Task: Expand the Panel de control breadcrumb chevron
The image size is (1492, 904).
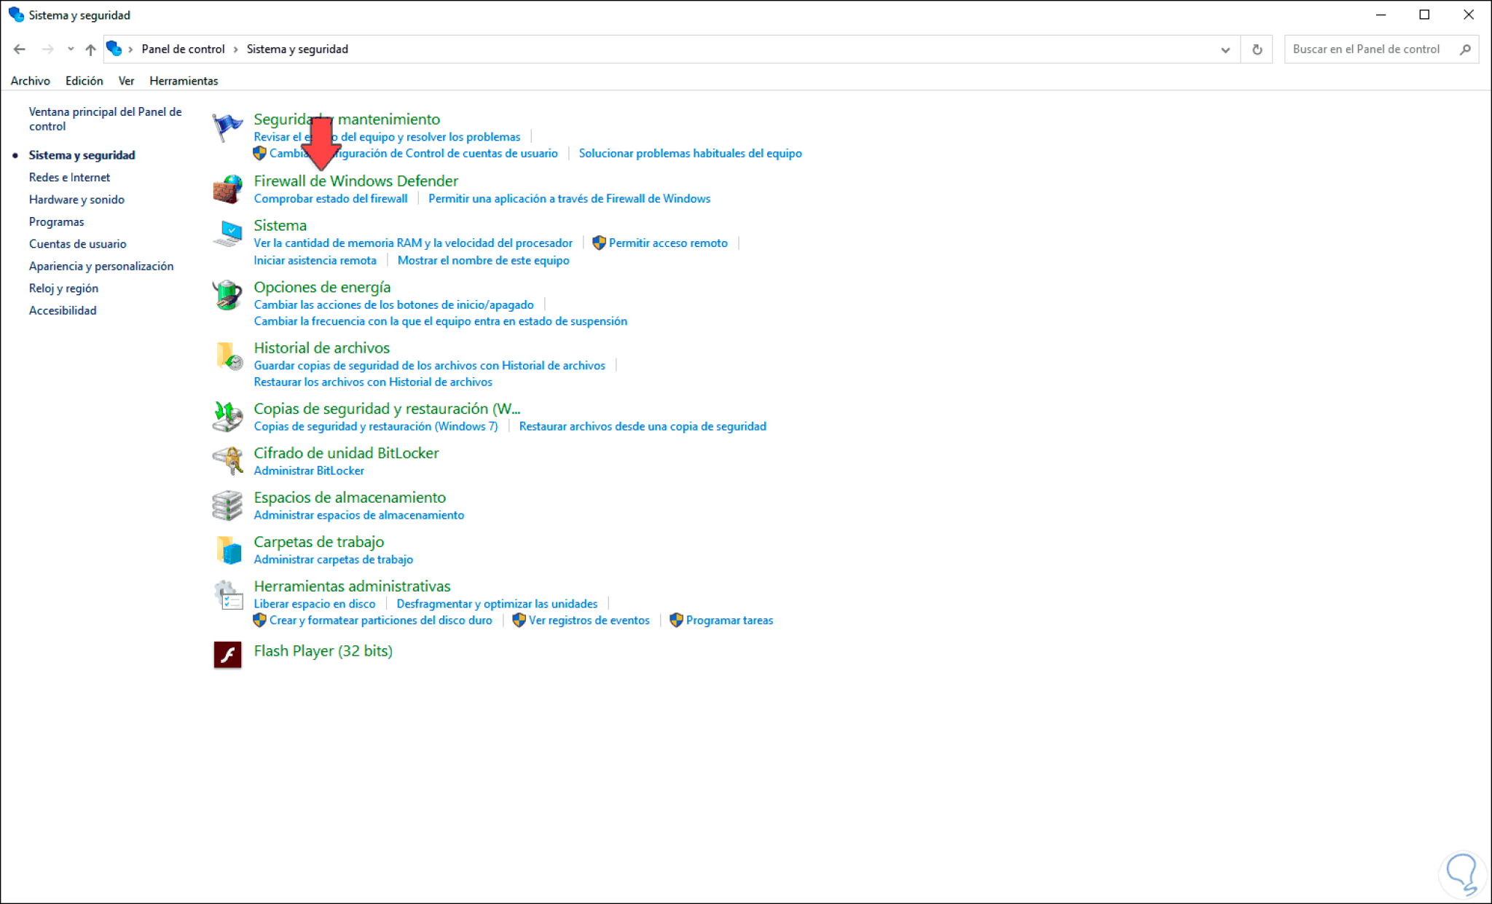Action: (x=235, y=49)
